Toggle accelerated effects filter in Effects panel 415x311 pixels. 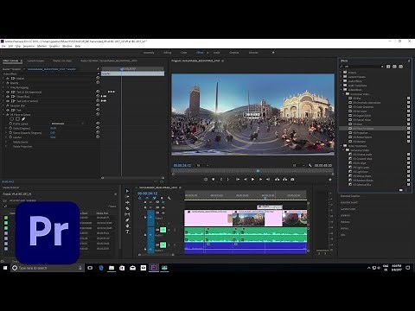pyautogui.click(x=388, y=67)
